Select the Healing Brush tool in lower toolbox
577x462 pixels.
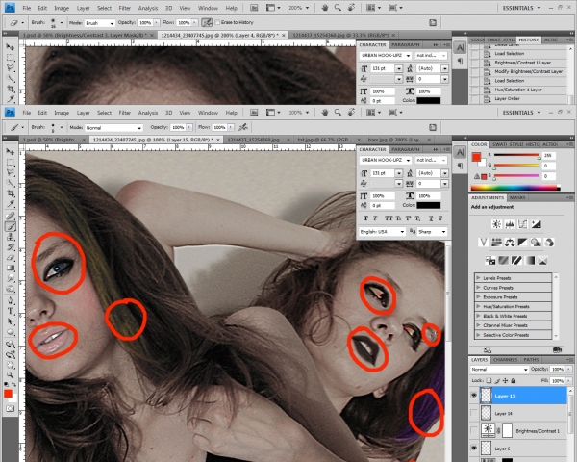[11, 217]
